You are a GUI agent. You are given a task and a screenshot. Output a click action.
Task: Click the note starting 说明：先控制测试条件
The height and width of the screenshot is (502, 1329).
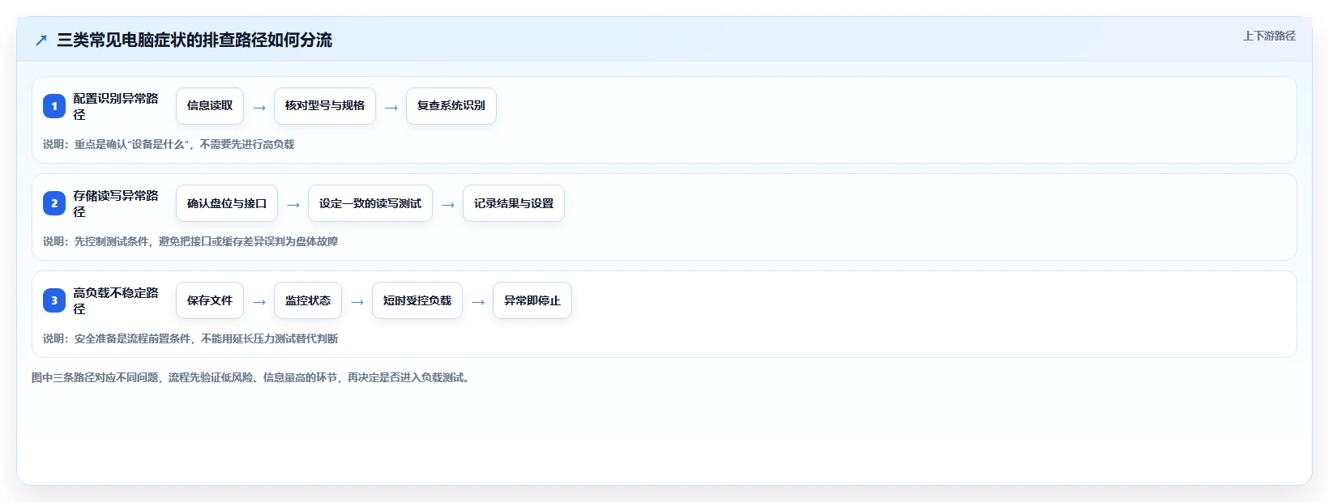[x=190, y=241]
